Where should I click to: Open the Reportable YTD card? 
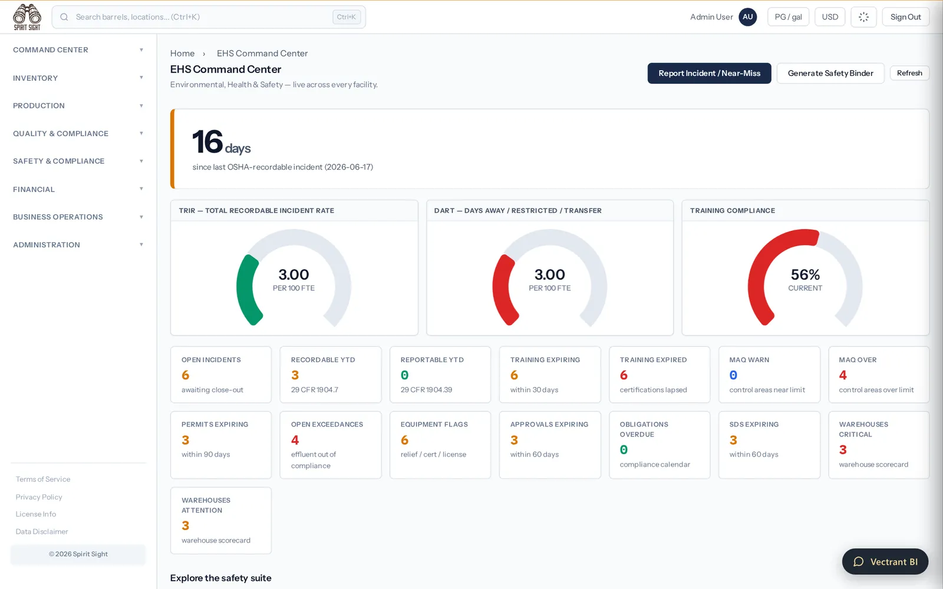pyautogui.click(x=440, y=375)
